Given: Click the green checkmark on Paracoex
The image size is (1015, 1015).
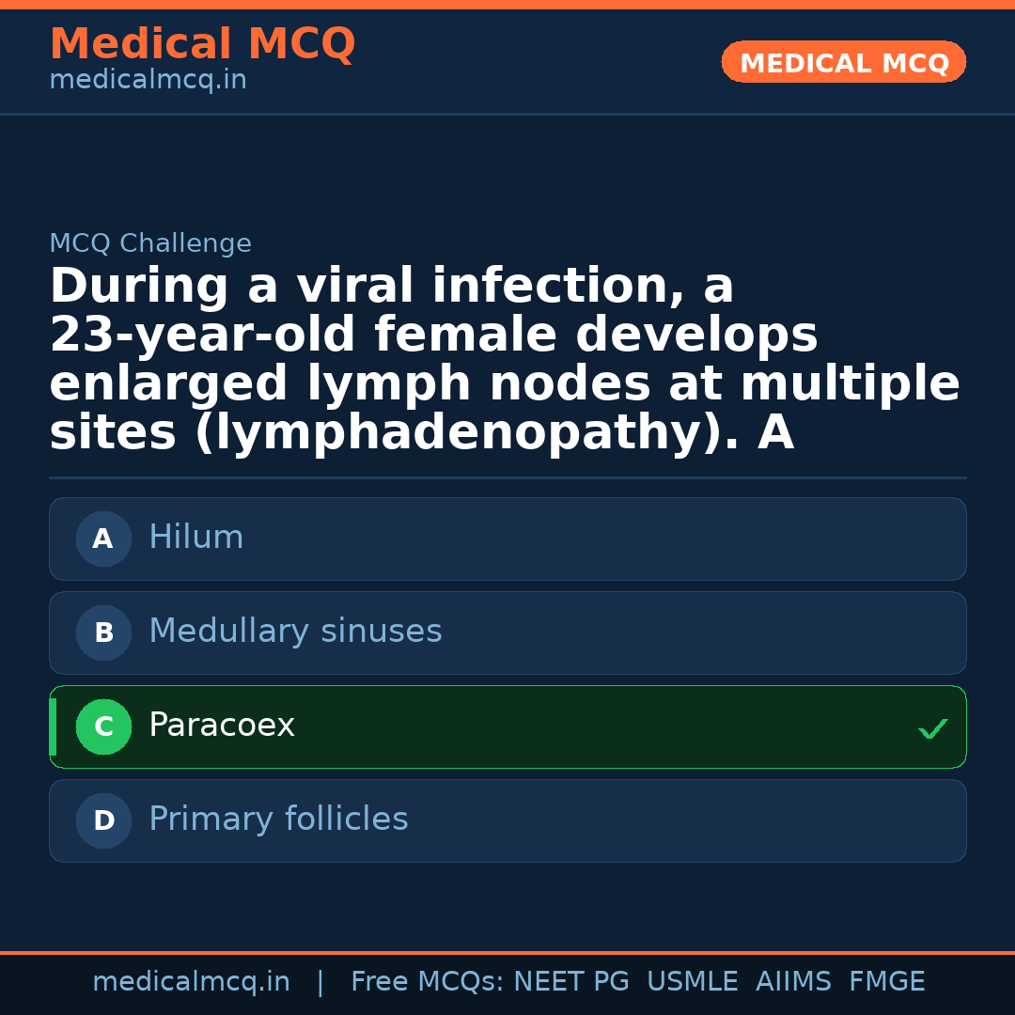Looking at the screenshot, I should coord(932,728).
